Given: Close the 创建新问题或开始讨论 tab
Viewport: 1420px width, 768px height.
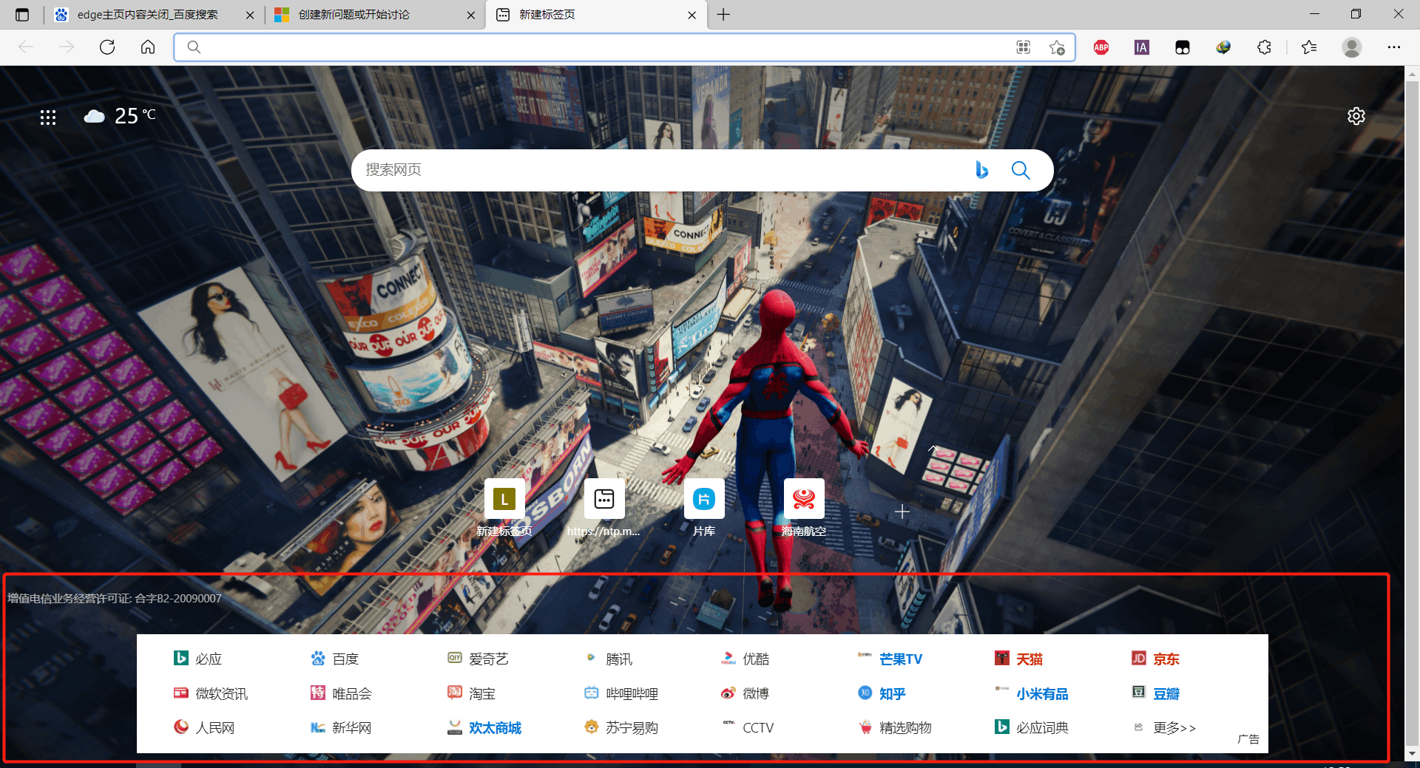Looking at the screenshot, I should (471, 15).
